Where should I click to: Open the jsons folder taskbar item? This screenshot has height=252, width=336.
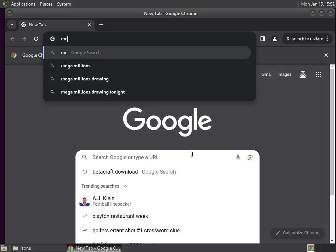[22, 248]
